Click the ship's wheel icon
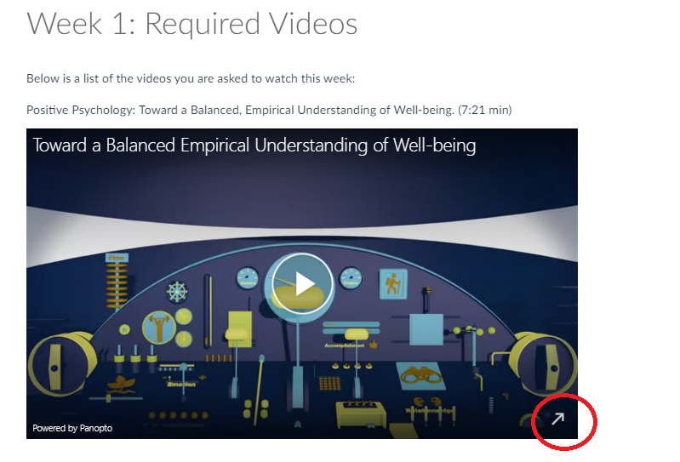 click(x=177, y=292)
